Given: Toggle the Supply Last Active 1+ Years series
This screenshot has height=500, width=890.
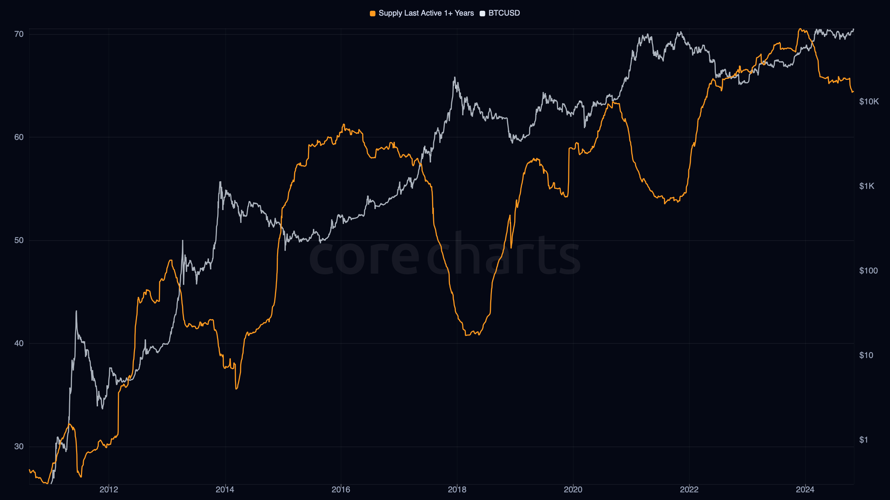Looking at the screenshot, I should pos(422,13).
